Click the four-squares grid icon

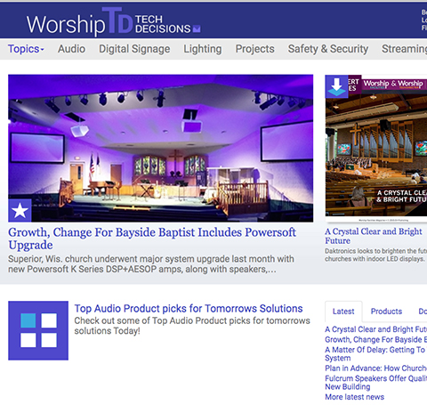(38, 330)
